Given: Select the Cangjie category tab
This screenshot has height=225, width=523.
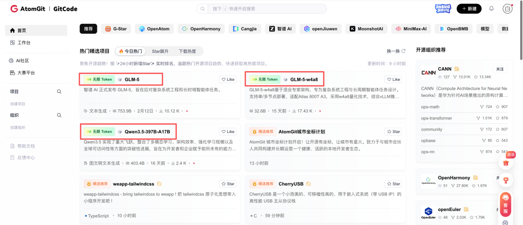Looking at the screenshot, I should pyautogui.click(x=245, y=29).
